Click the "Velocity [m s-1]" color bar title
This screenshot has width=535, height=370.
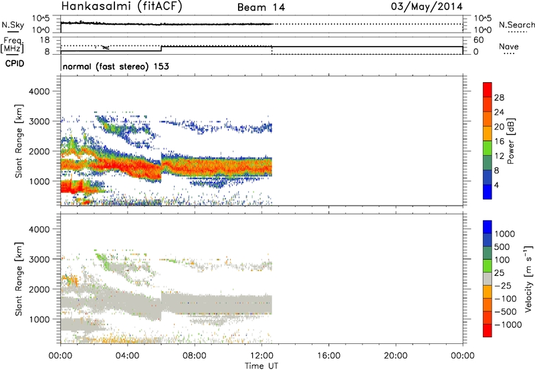click(x=528, y=279)
